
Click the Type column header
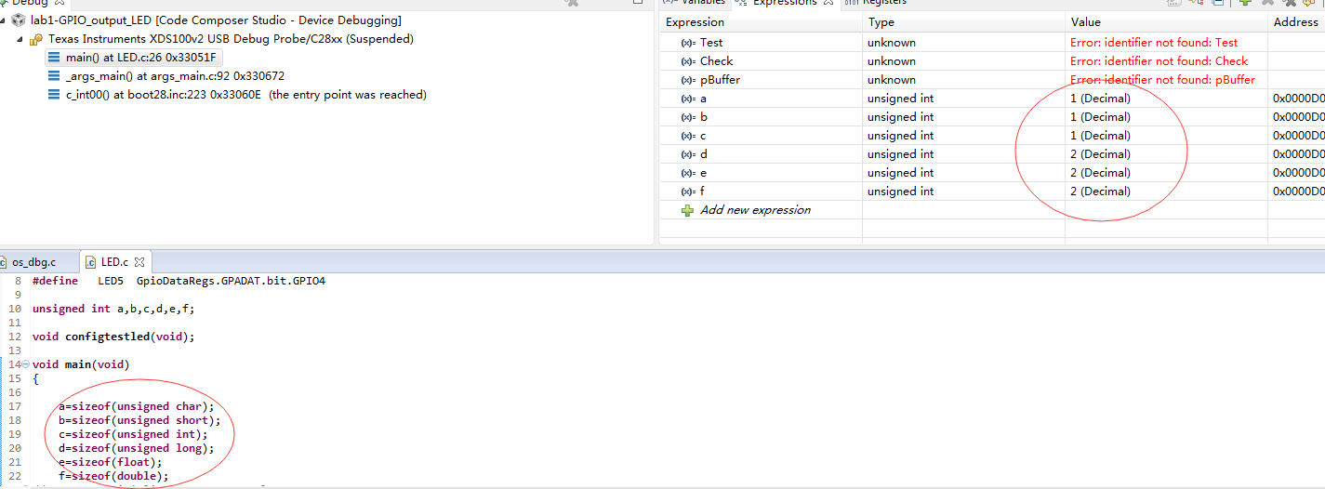(963, 22)
